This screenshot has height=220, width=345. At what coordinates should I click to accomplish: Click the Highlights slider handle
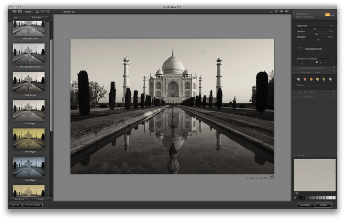(320, 63)
